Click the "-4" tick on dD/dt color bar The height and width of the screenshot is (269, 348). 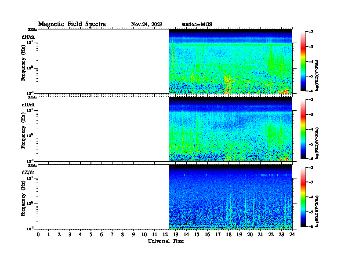(x=311, y=129)
